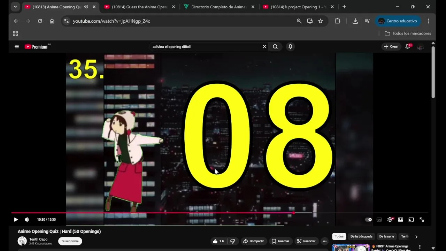Share video via Compartir button
446x251 pixels.
click(253, 241)
